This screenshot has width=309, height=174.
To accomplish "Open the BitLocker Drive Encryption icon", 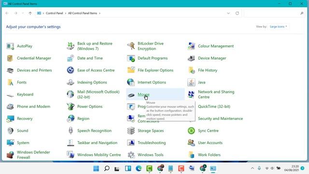I will [131, 46].
